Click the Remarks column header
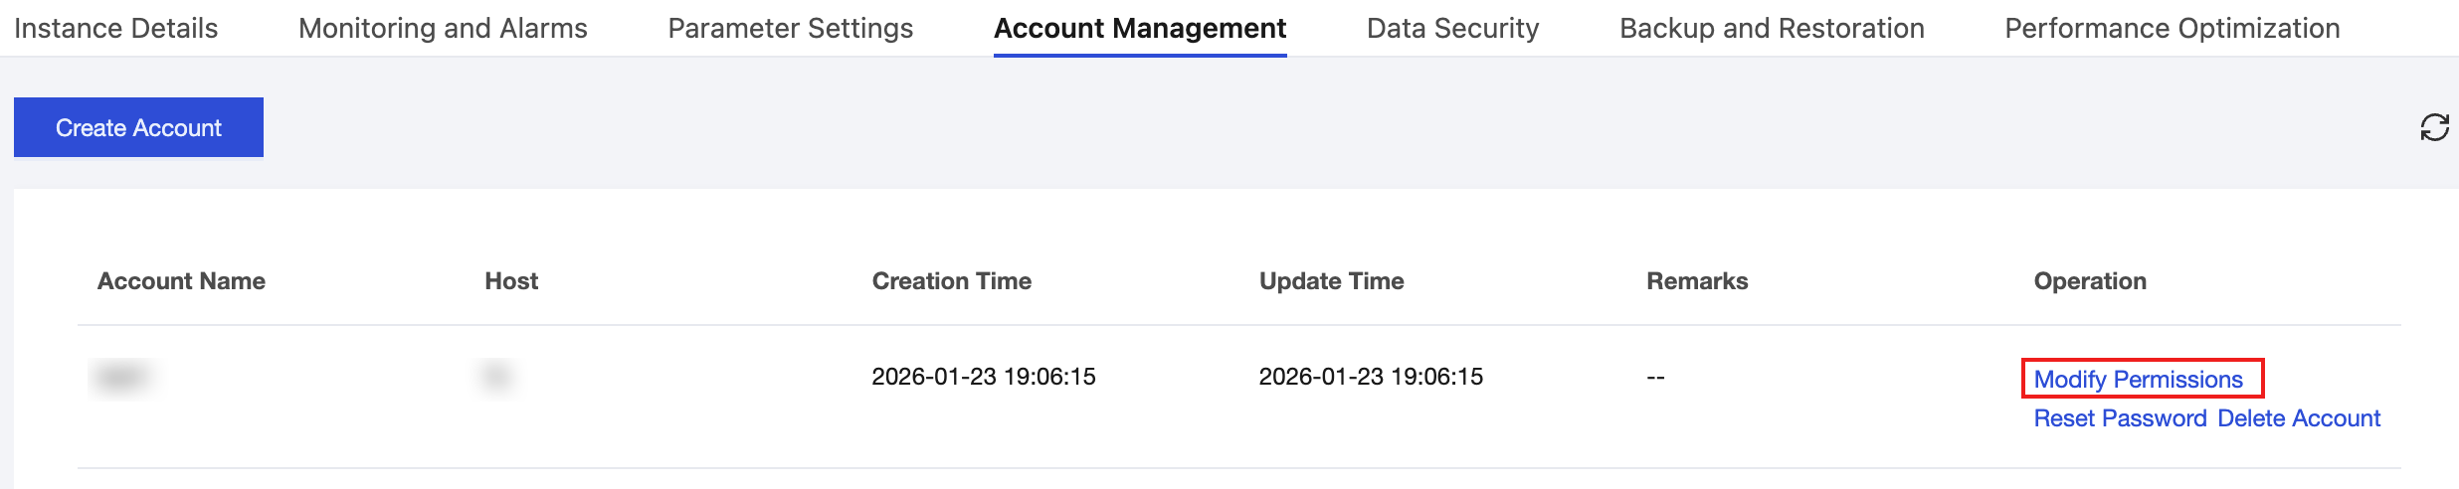The width and height of the screenshot is (2459, 489). click(x=1697, y=281)
